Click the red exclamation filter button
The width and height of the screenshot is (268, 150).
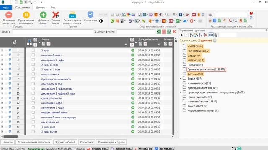pyautogui.click(x=164, y=32)
